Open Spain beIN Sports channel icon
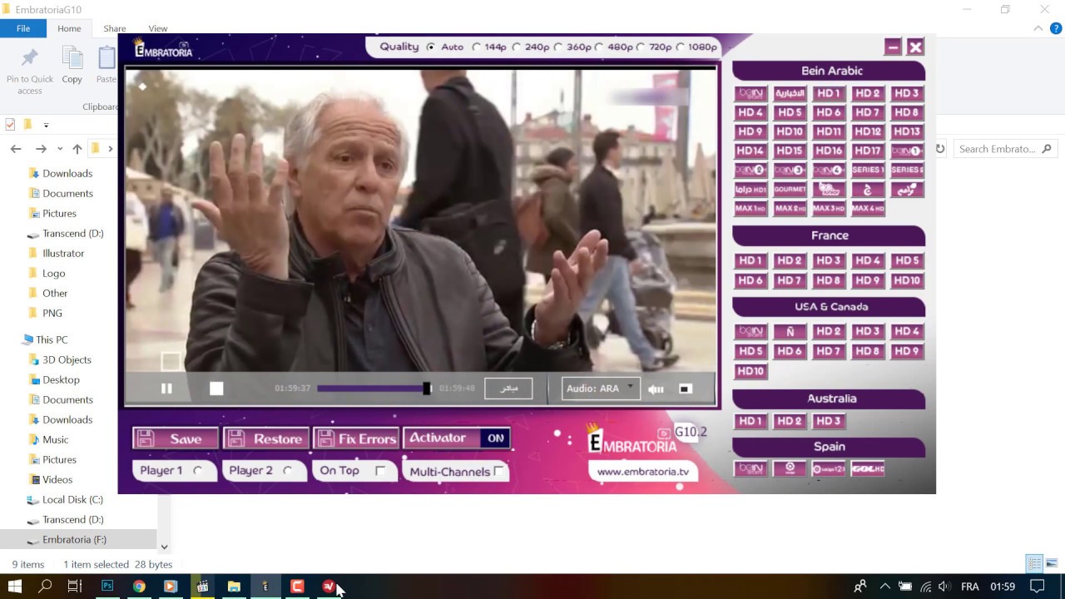Image resolution: width=1065 pixels, height=599 pixels. click(x=750, y=469)
